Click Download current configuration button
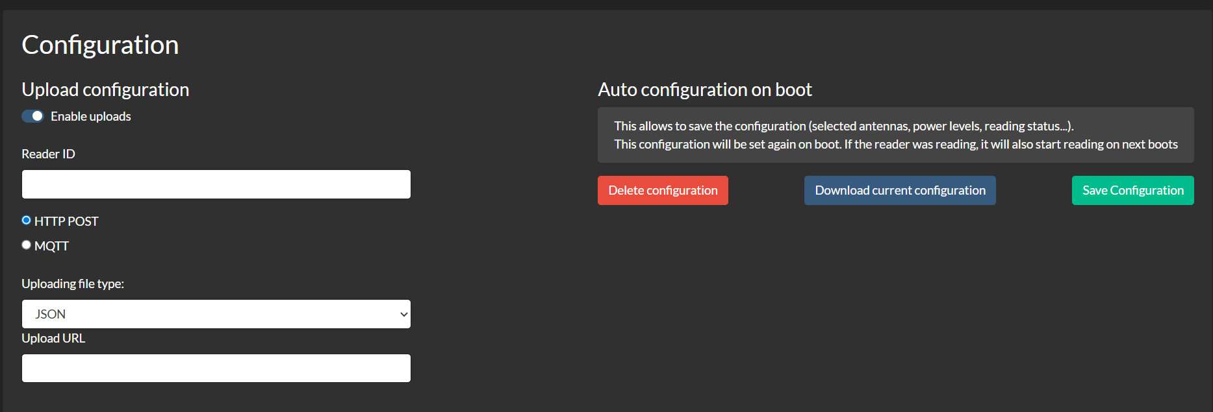Screen dimensions: 1213x412 (900, 191)
